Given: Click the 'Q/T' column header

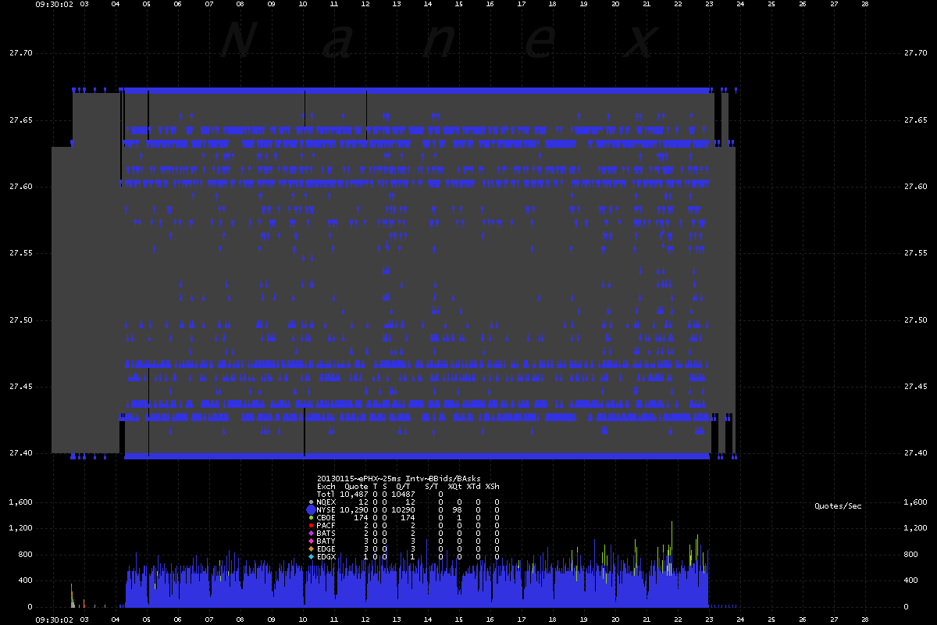Looking at the screenshot, I should click(x=404, y=486).
